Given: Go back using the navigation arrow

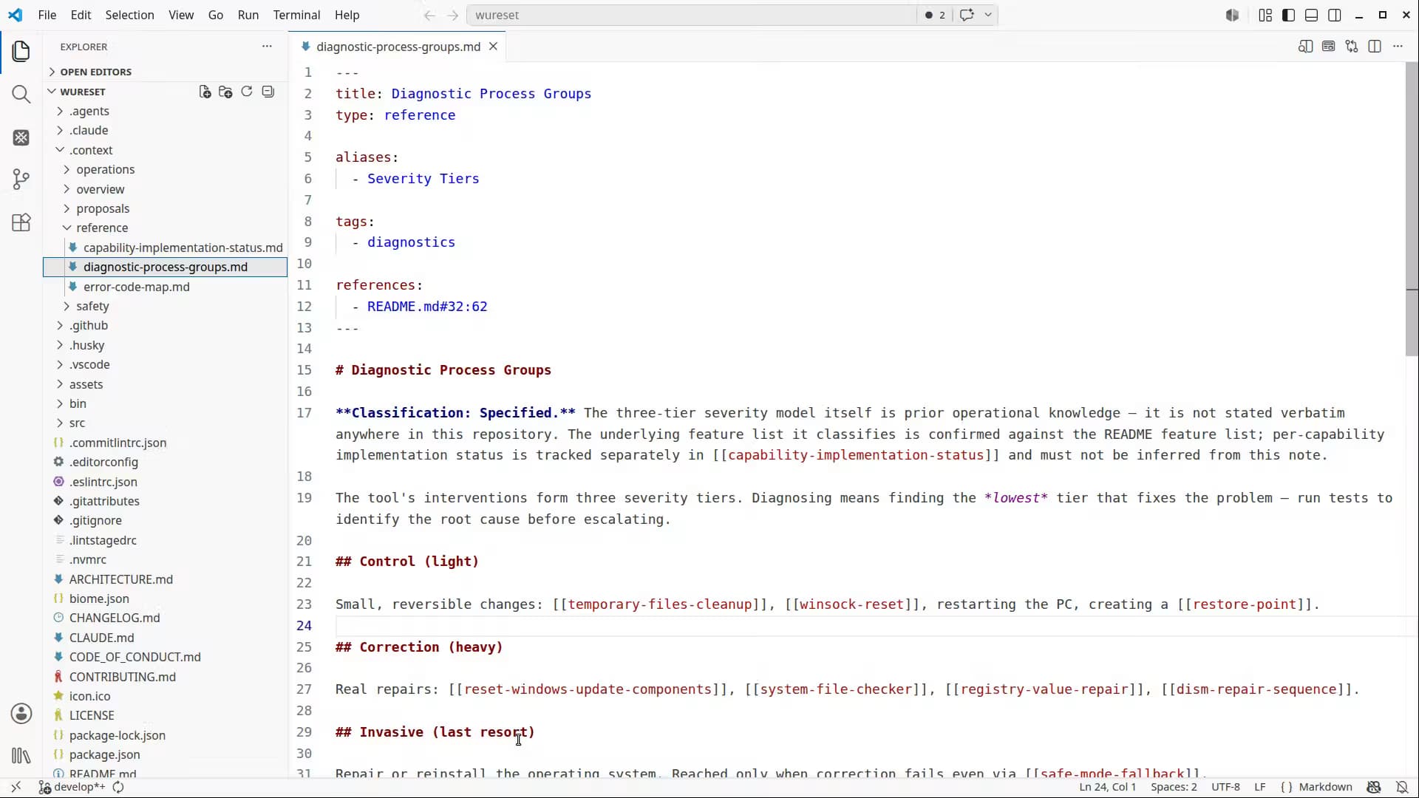Looking at the screenshot, I should pos(429,15).
